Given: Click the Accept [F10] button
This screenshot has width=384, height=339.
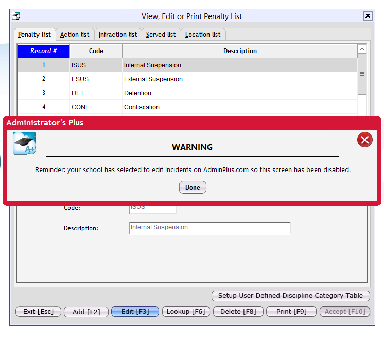Looking at the screenshot, I should click(345, 312).
